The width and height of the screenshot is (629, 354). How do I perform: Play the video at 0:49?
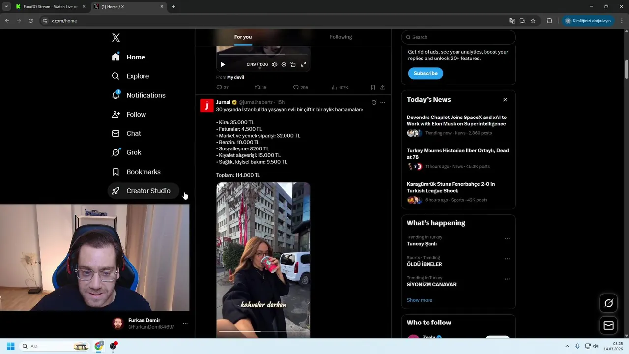(223, 64)
